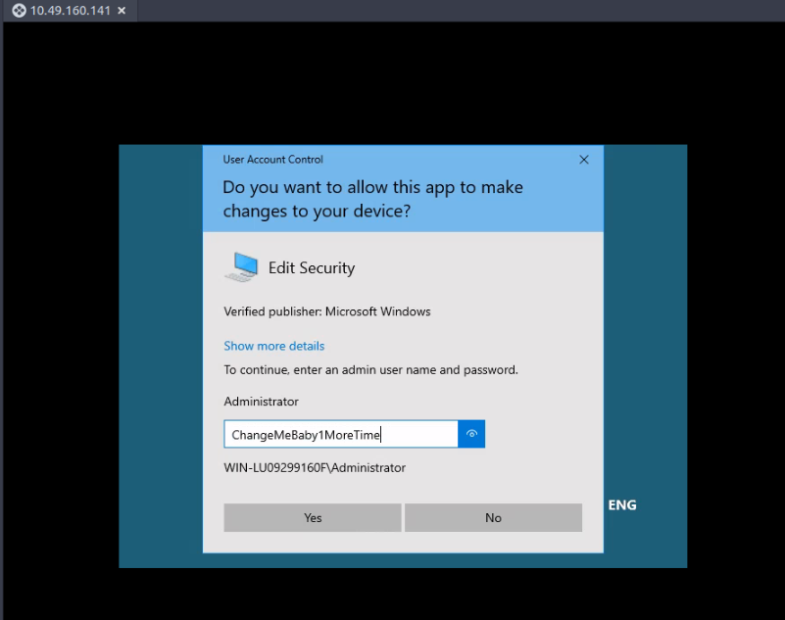Screen dimensions: 785x620
Task: Toggle password reveal eye icon
Action: click(471, 434)
